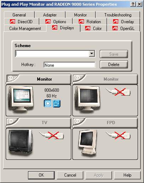The width and height of the screenshot is (144, 183).
Task: Click the primary display circle icon
Action: tap(48, 103)
